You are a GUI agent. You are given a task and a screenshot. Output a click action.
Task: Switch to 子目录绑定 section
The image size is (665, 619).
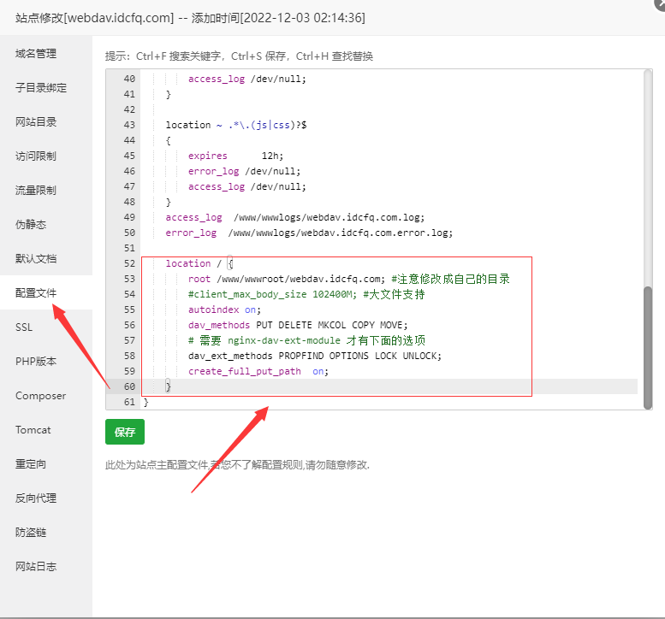tap(41, 88)
